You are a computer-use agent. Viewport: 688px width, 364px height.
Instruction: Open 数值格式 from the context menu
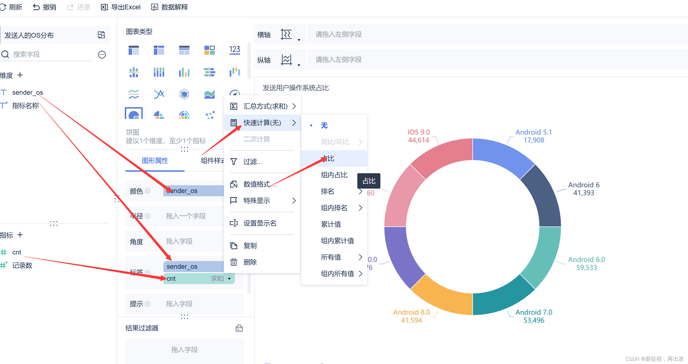tap(262, 184)
